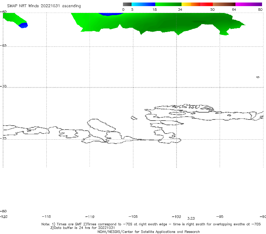Click the latitude label "-75"
Image resolution: width=266 pixels, height=234 pixels.
pos(3,139)
